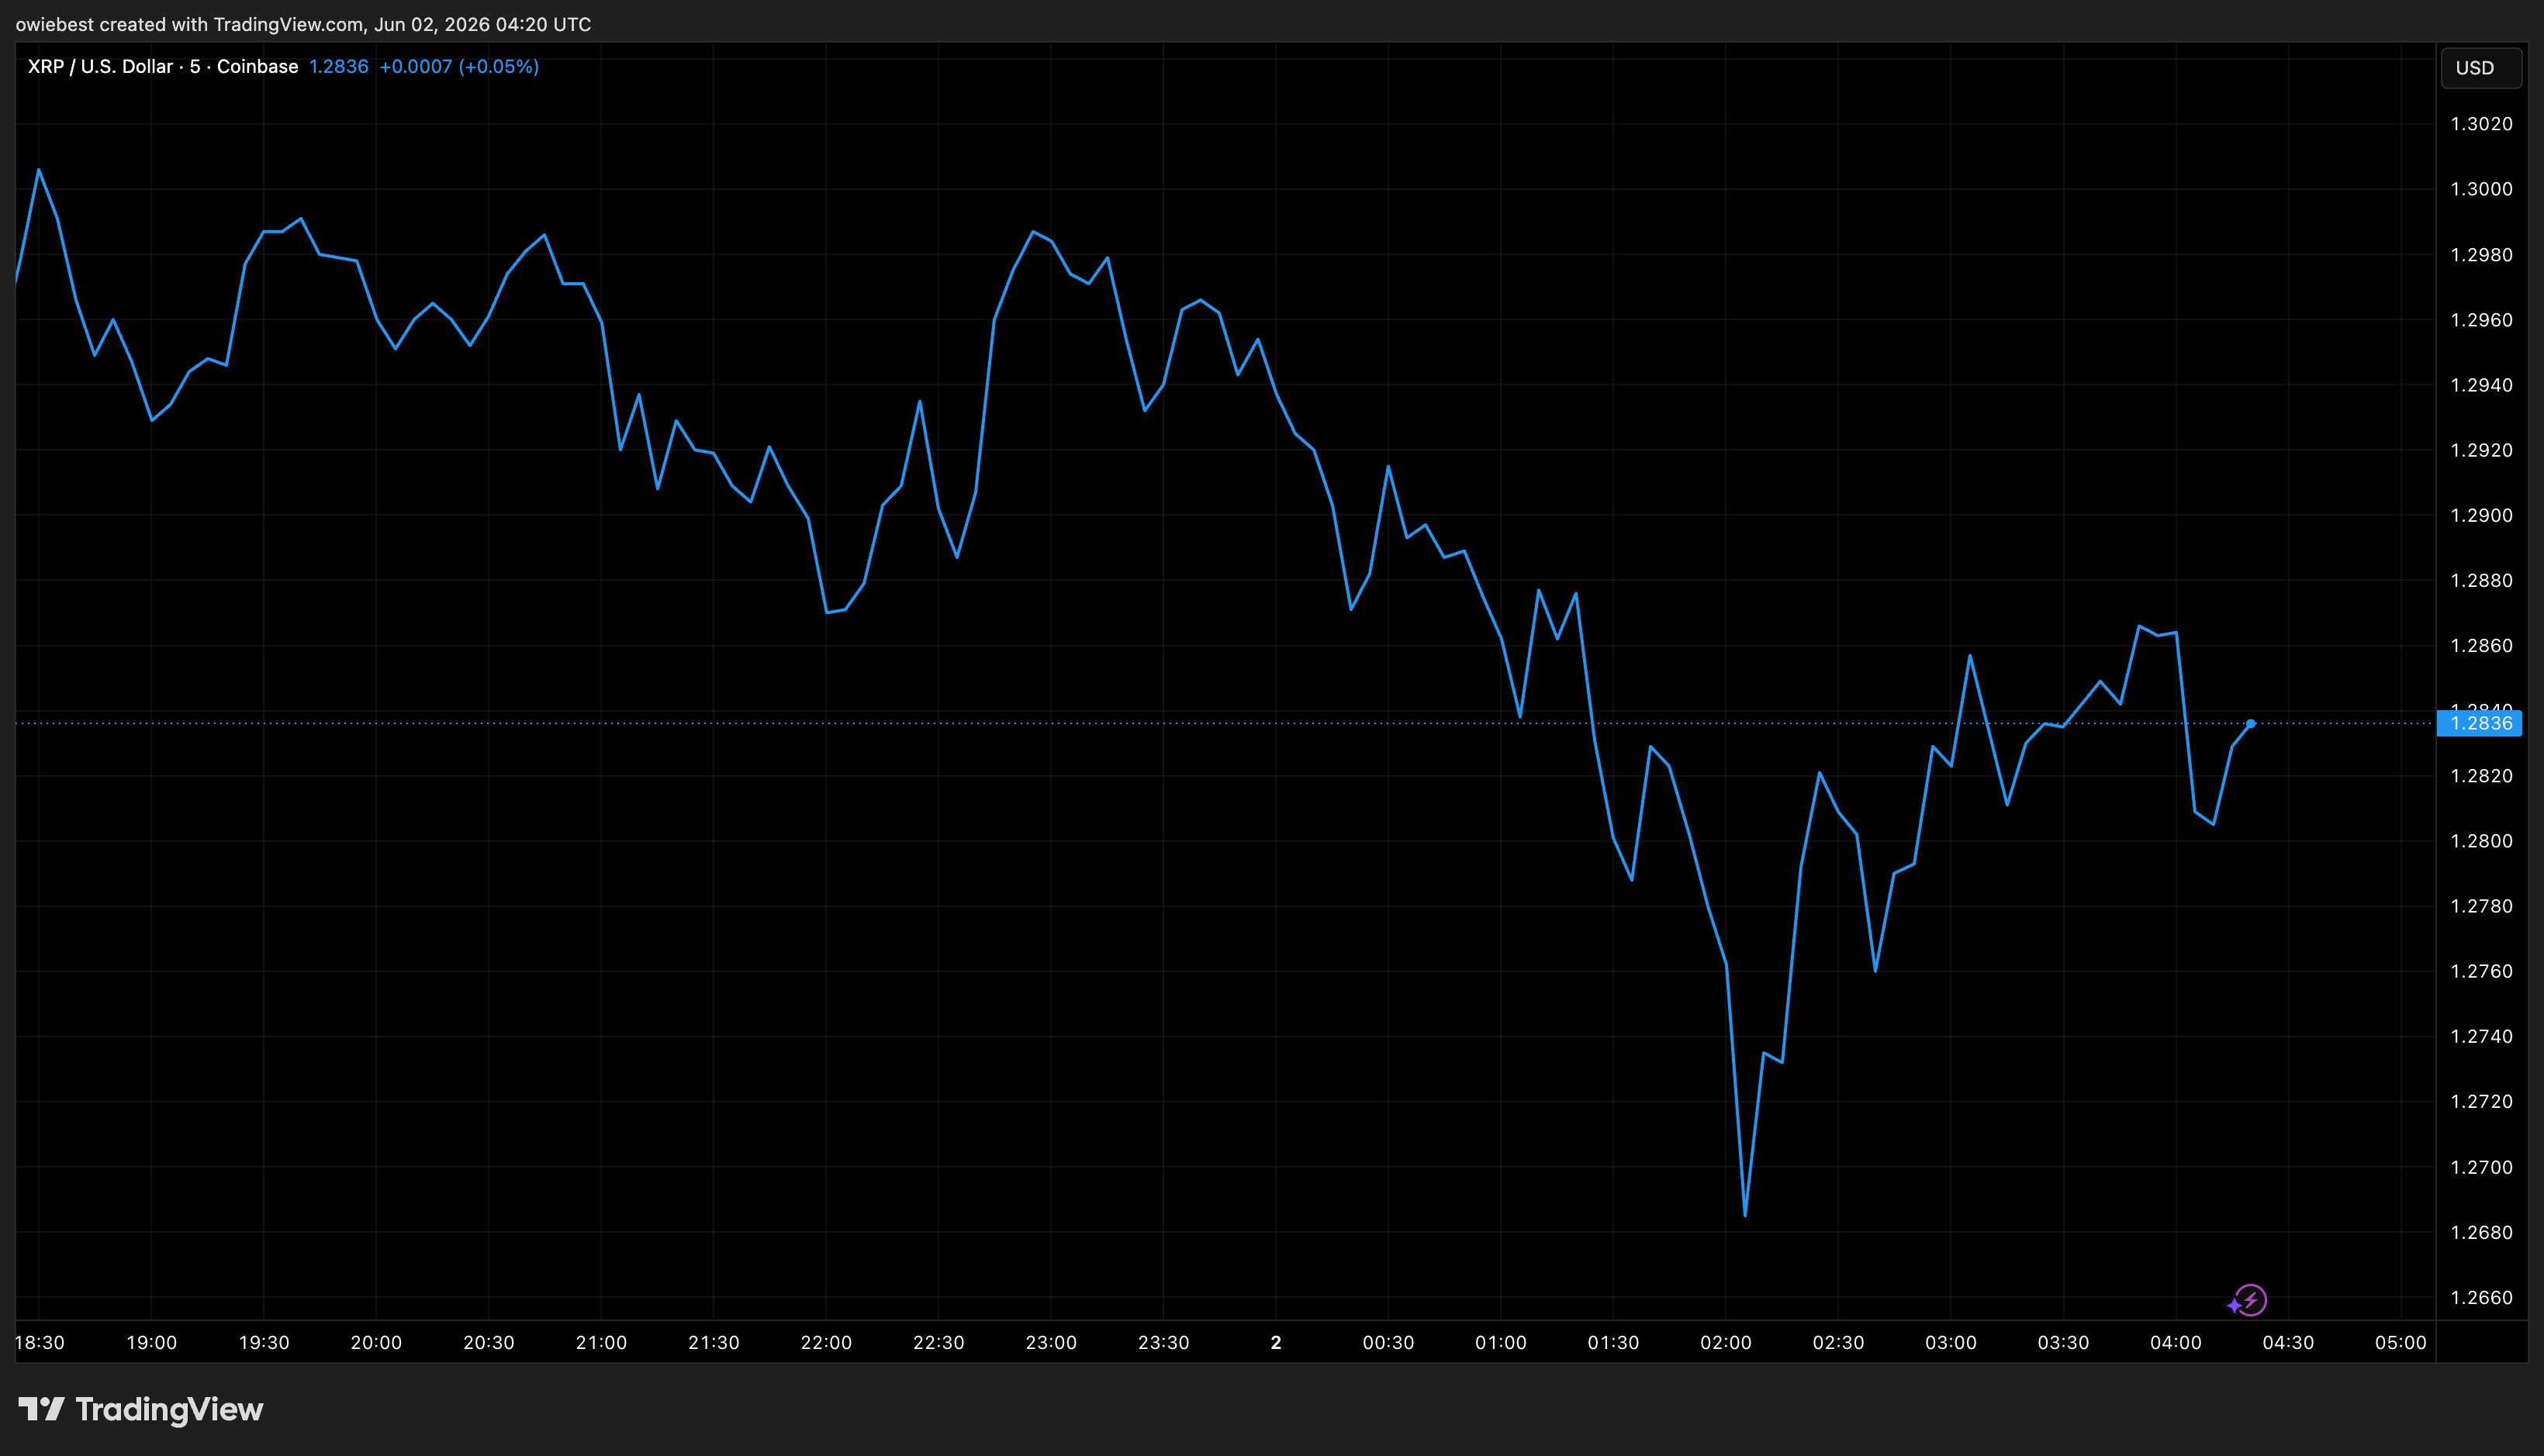
Task: Click the 1.2720 price axis label
Action: click(x=2481, y=1101)
